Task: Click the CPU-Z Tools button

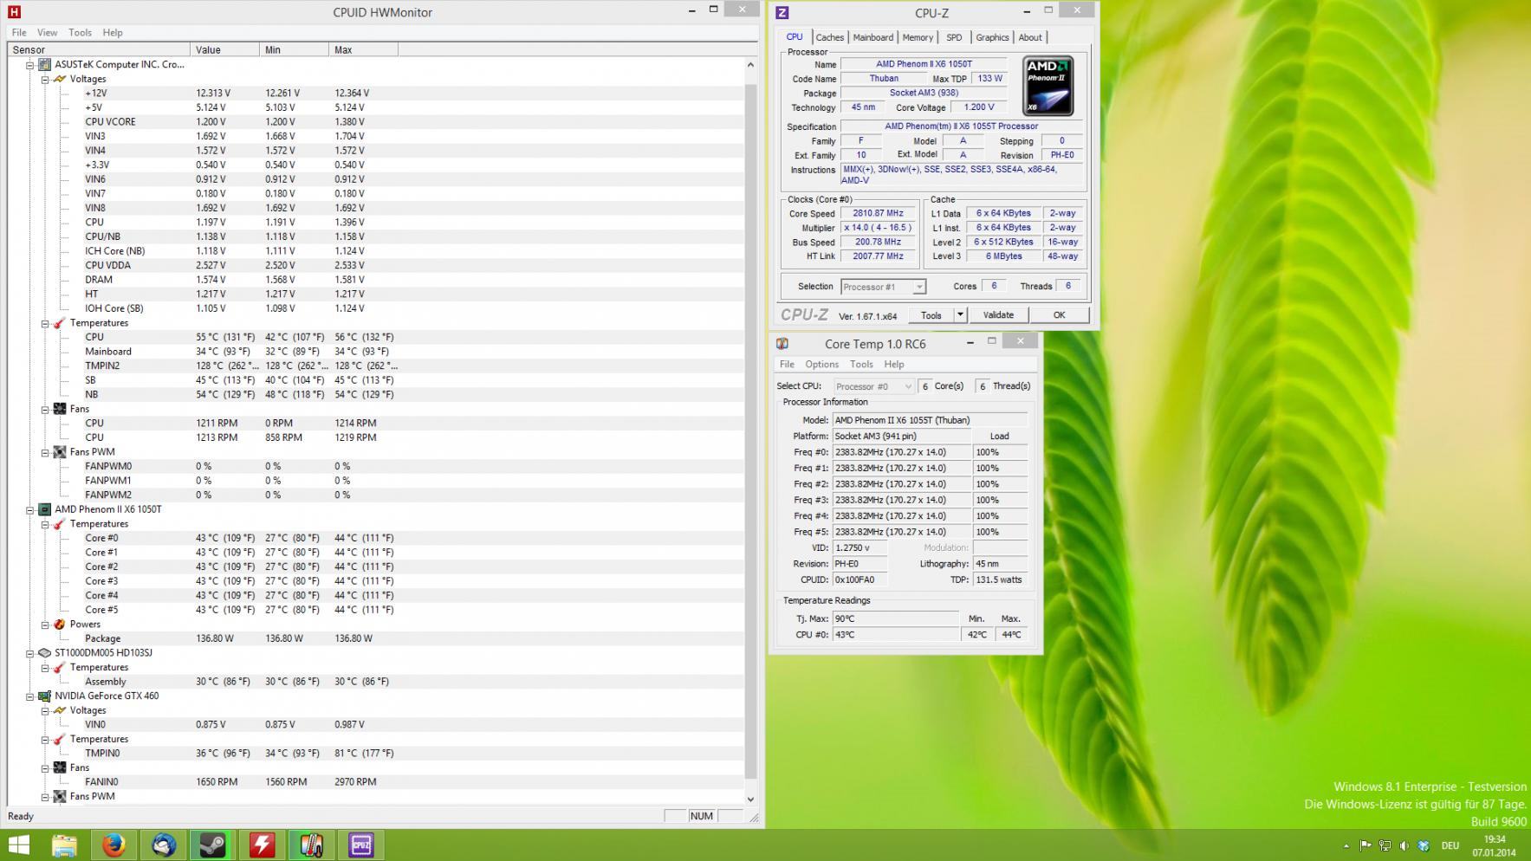Action: (931, 315)
